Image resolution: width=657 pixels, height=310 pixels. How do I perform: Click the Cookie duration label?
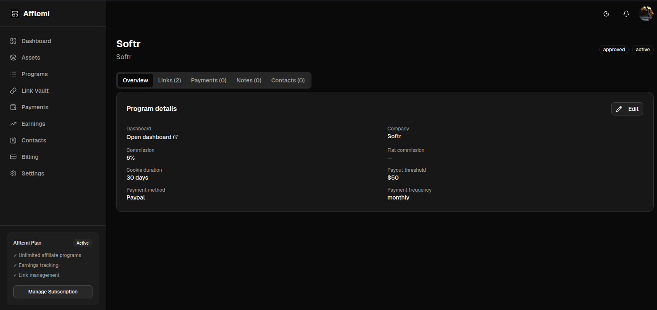tap(144, 170)
